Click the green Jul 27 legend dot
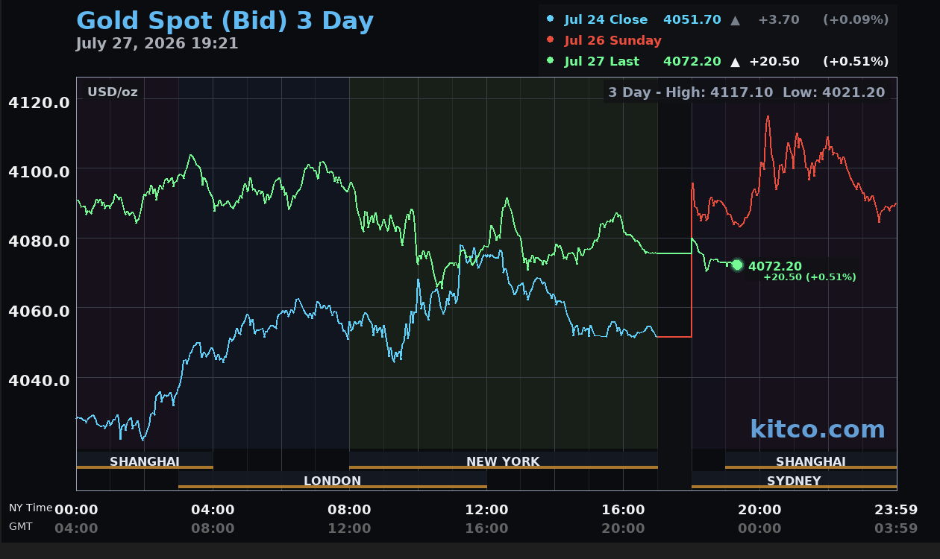This screenshot has height=559, width=940. [x=550, y=61]
